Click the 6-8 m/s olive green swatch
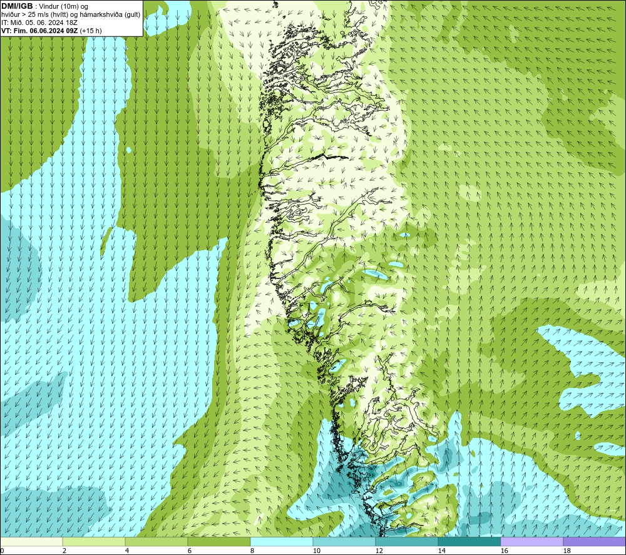This screenshot has width=626, height=555. coord(218,541)
